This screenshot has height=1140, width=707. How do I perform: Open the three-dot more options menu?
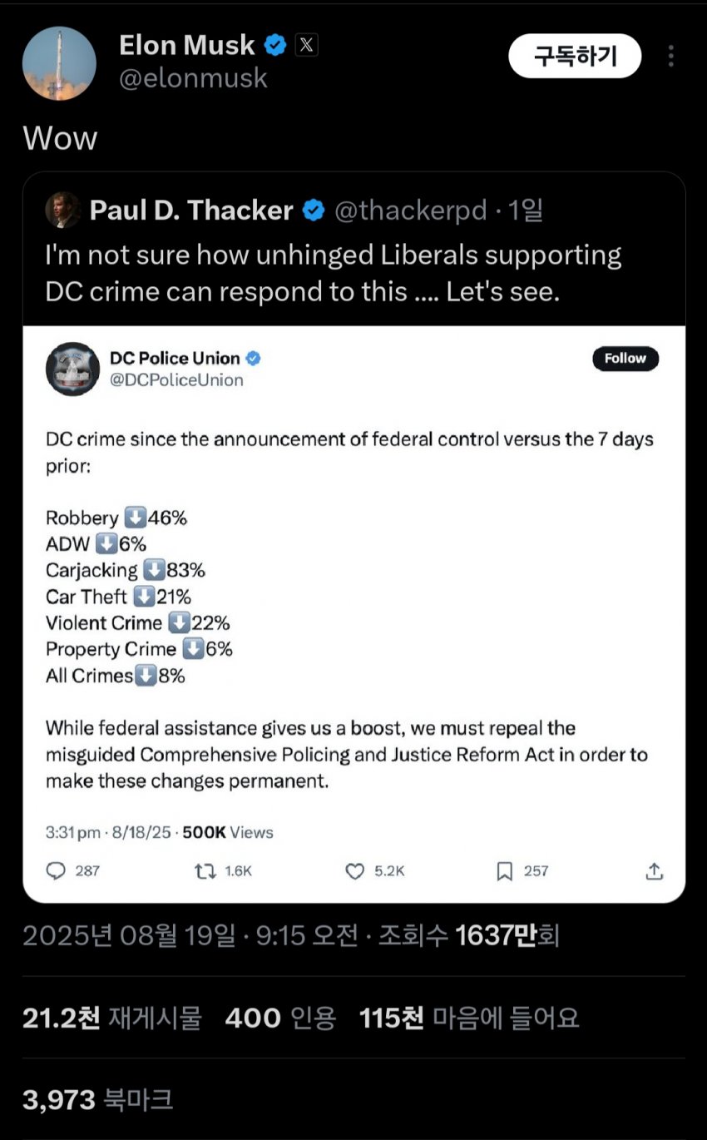pyautogui.click(x=670, y=56)
